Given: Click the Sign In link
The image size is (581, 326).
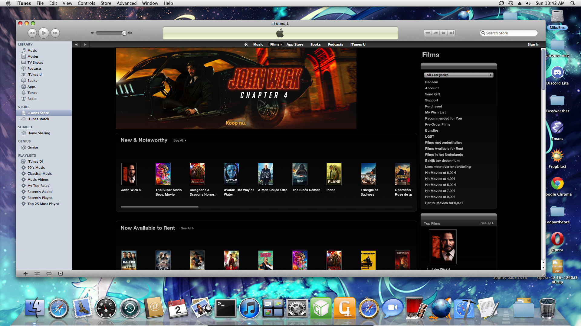Looking at the screenshot, I should coord(533,44).
